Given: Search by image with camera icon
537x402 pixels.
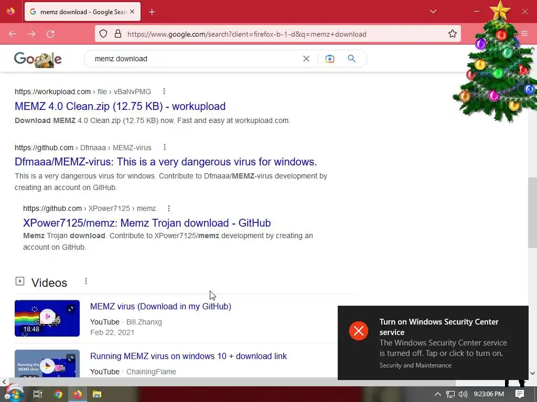Looking at the screenshot, I should pyautogui.click(x=329, y=59).
